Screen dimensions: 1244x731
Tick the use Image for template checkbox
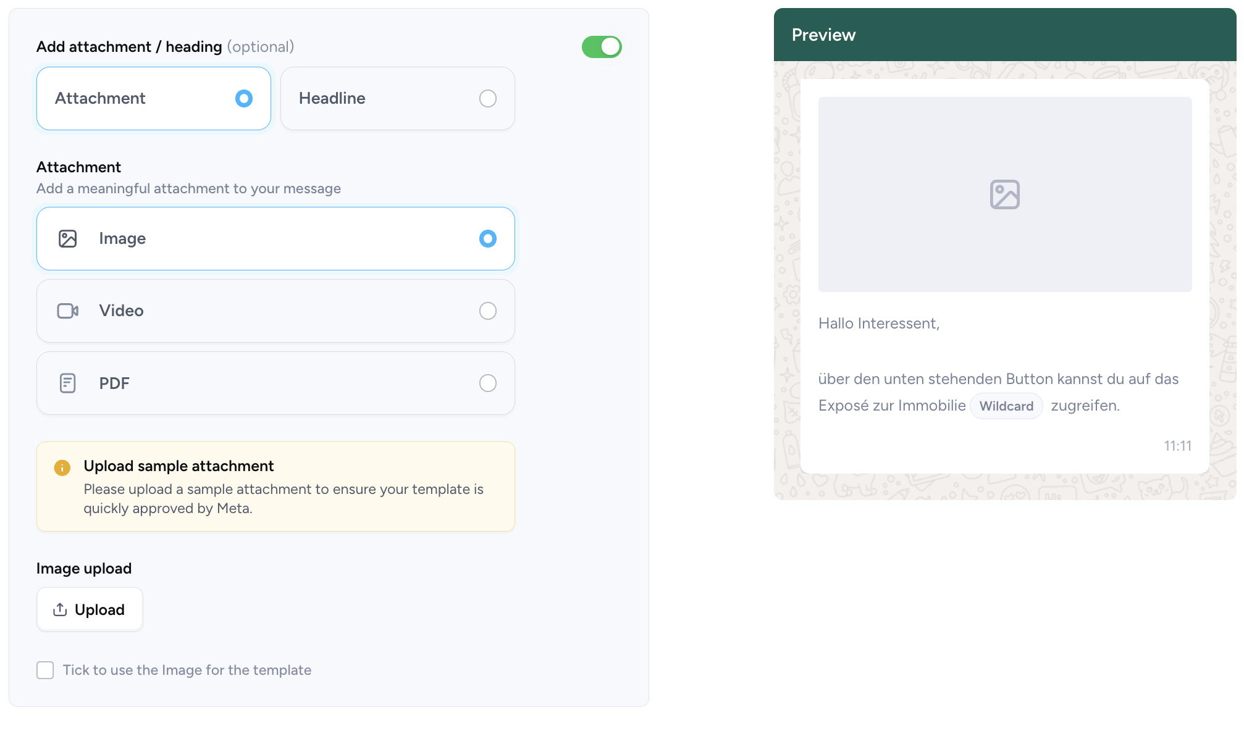pyautogui.click(x=45, y=670)
